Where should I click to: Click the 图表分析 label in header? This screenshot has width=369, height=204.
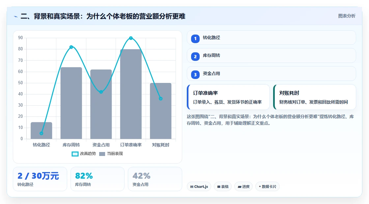347,16
